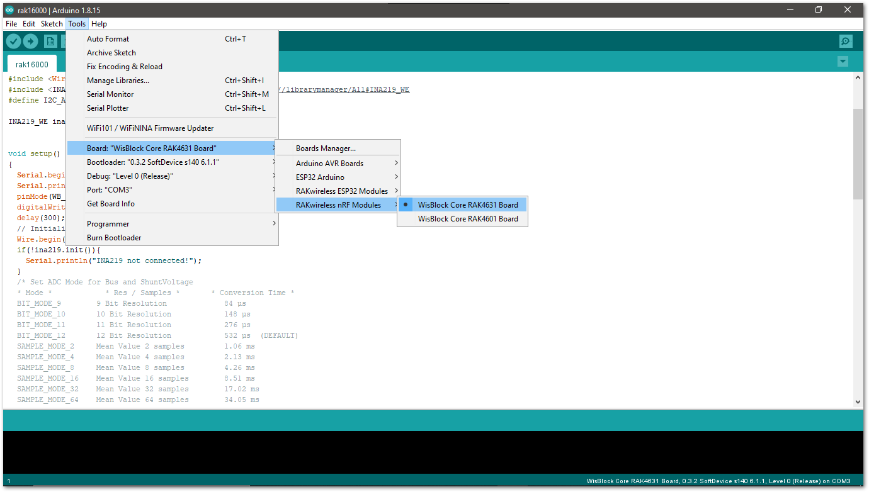Open Serial Monitor from Tools menu
Viewport: 869px width, 492px height.
pos(172,94)
